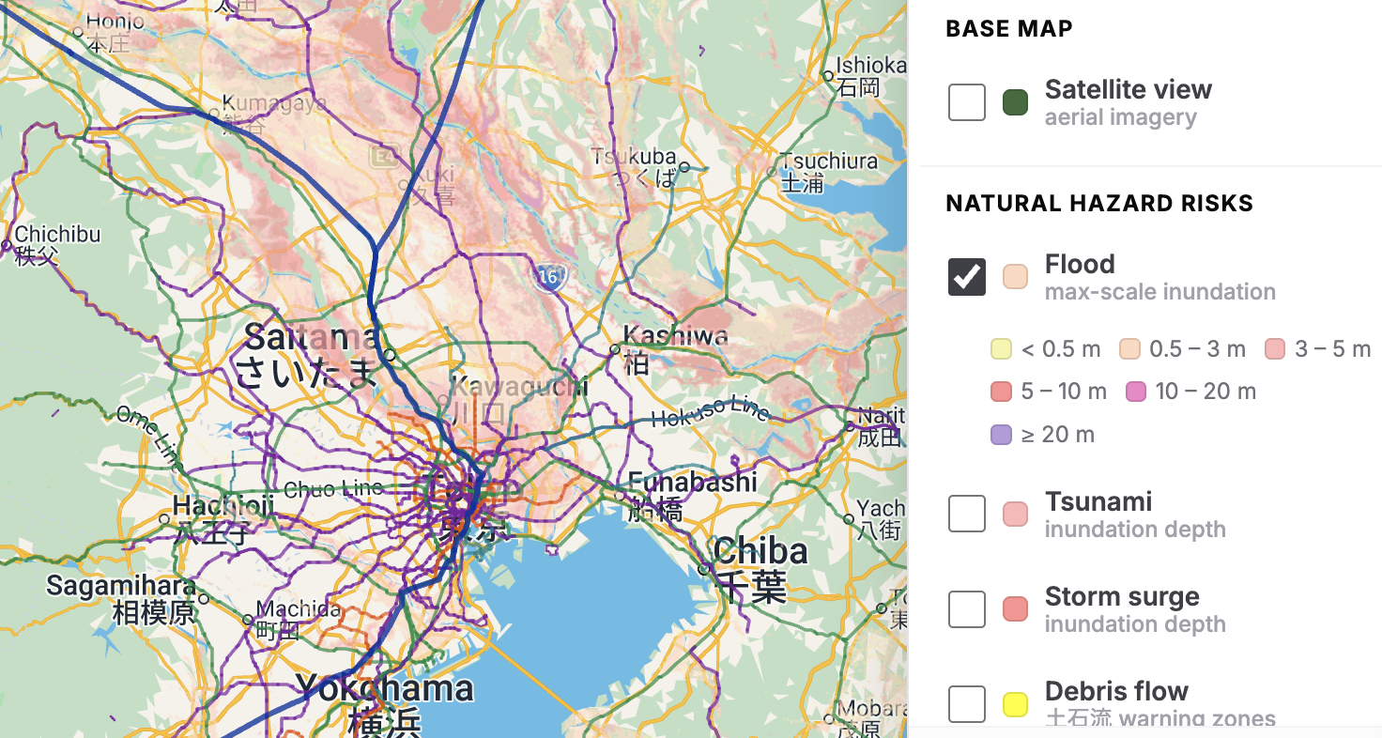Click the BASE MAP heading
1382x738 pixels.
pos(1009,29)
